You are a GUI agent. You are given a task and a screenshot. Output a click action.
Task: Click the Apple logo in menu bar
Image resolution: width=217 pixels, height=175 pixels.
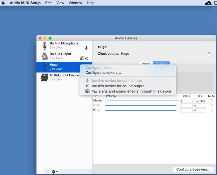pyautogui.click(x=3, y=3)
